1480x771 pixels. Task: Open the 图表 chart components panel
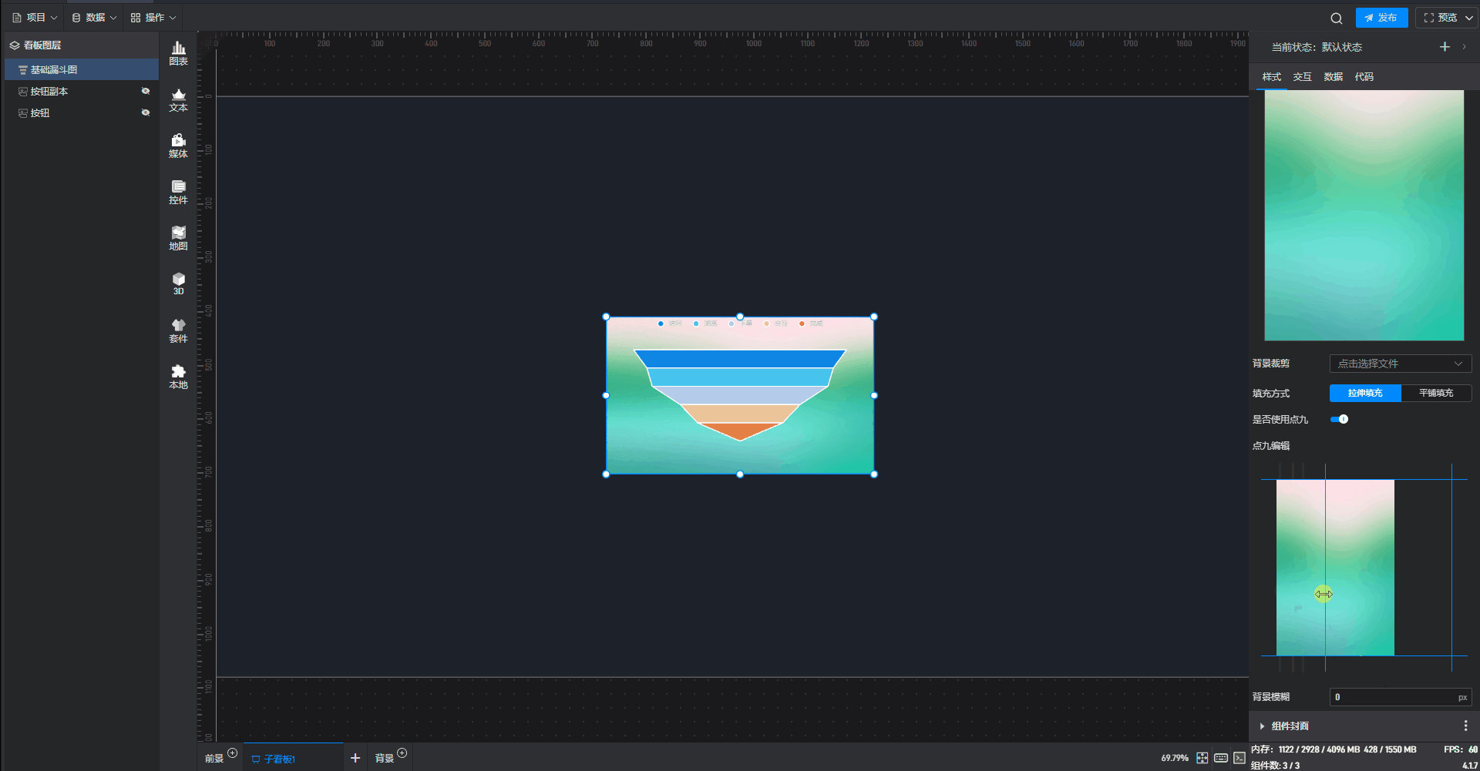pyautogui.click(x=178, y=53)
